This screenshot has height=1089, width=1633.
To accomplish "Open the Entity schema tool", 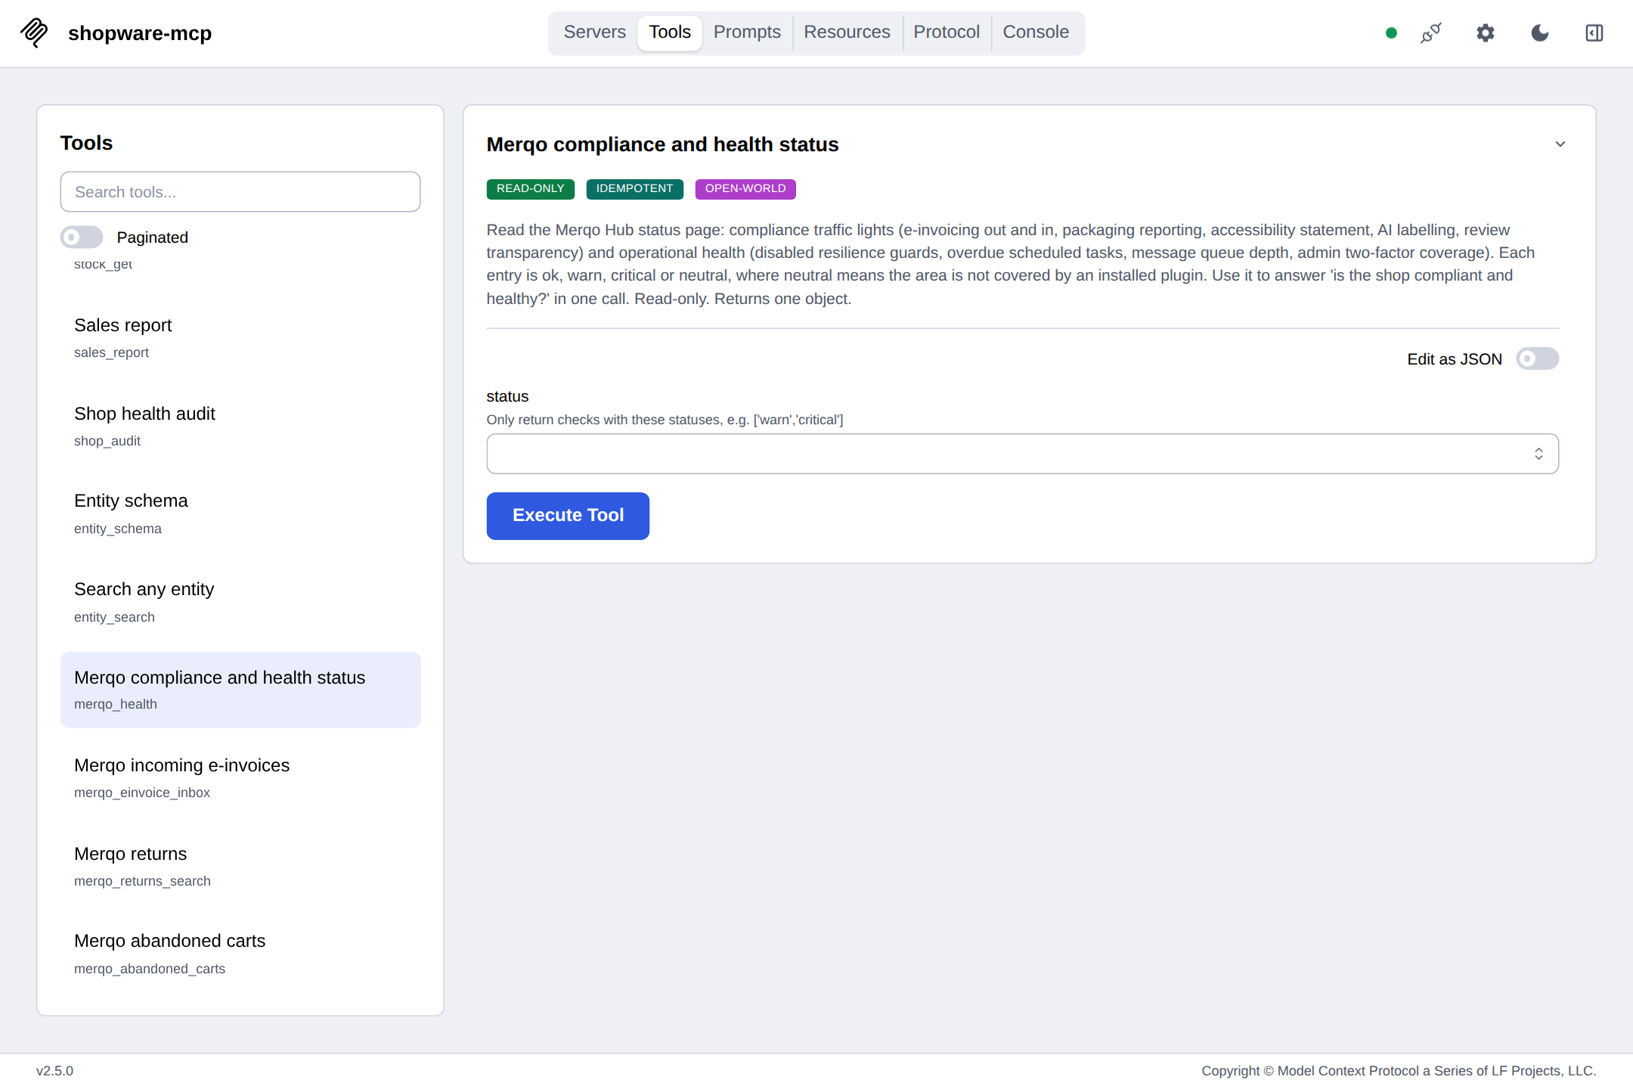I will coord(240,513).
